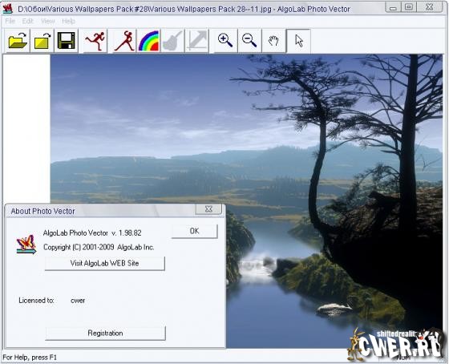Save using the floppy disk icon

pyautogui.click(x=66, y=41)
